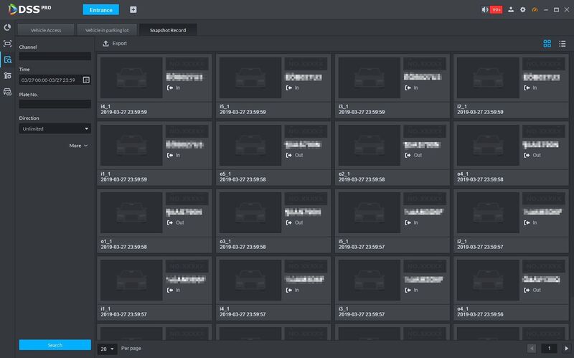Click the Out direction icon on o5_1 card
Image resolution: width=574 pixels, height=358 pixels.
pyautogui.click(x=289, y=155)
